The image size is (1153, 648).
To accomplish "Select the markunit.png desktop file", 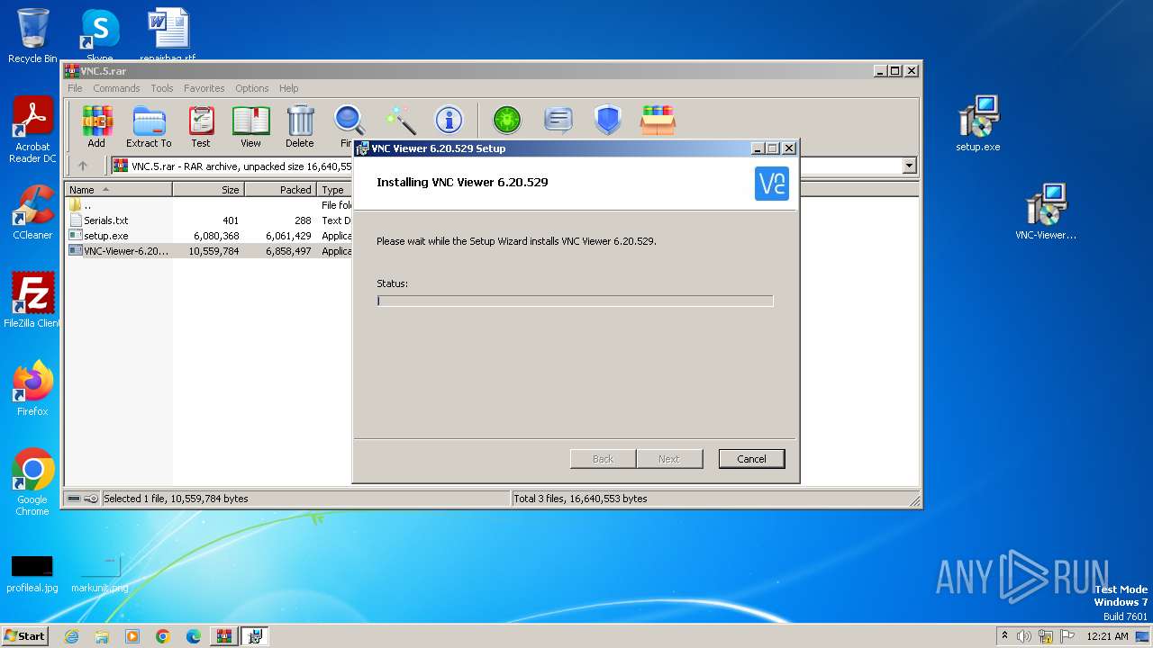I will pyautogui.click(x=99, y=572).
